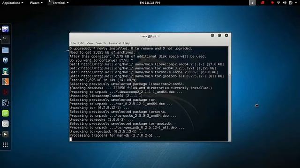
Task: Open the Edit menu in the terminal
Action: pos(81,43)
